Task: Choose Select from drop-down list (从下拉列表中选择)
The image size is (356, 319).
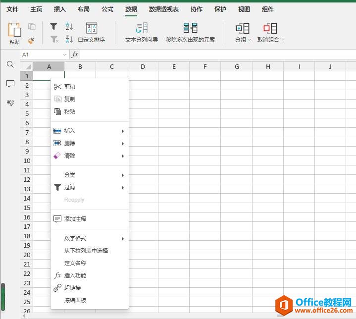Action: pyautogui.click(x=90, y=251)
